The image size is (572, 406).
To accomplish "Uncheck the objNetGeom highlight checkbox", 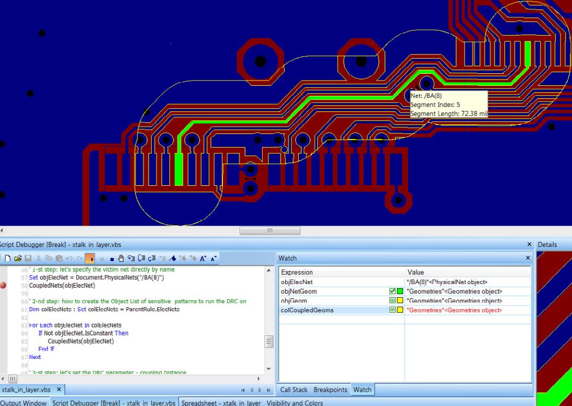I will 394,291.
